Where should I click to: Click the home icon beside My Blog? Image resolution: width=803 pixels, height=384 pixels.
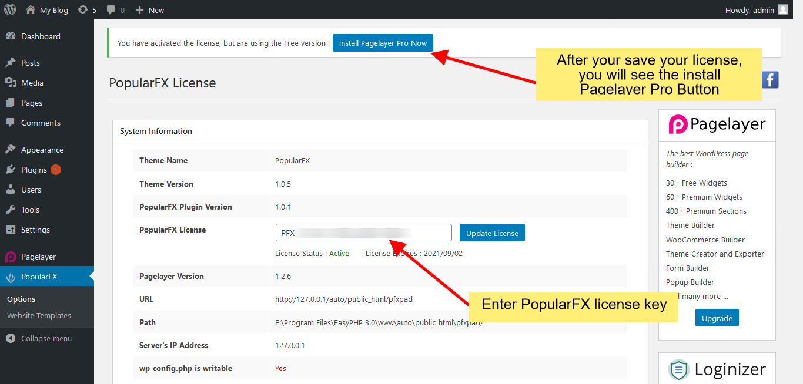pyautogui.click(x=31, y=9)
